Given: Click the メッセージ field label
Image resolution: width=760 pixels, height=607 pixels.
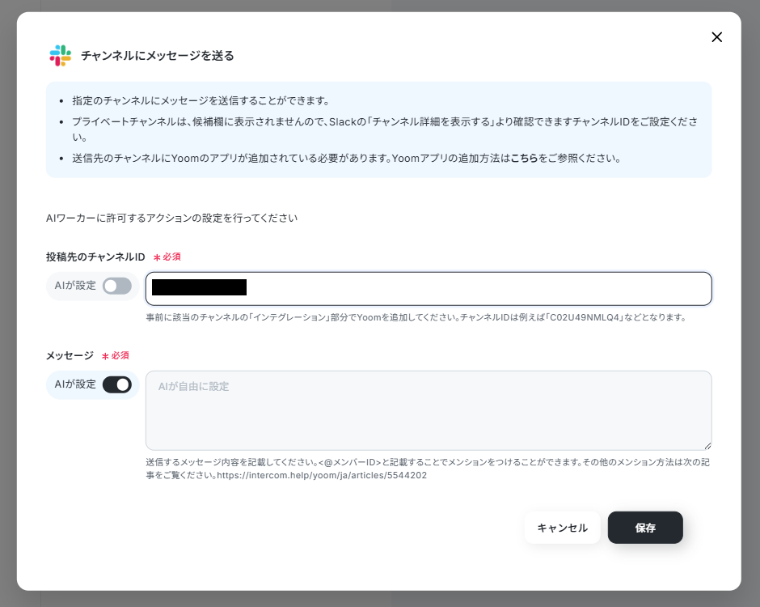Looking at the screenshot, I should click(x=70, y=355).
